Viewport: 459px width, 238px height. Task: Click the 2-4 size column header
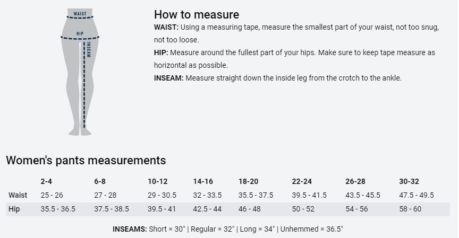(46, 181)
